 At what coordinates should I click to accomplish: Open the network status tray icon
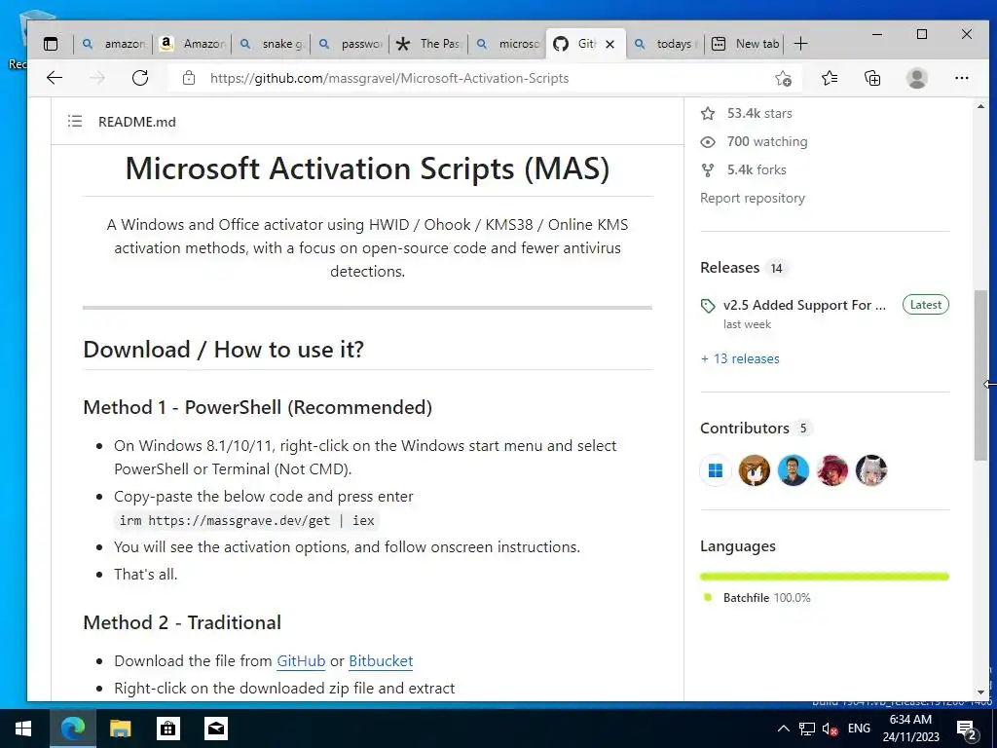tap(807, 729)
